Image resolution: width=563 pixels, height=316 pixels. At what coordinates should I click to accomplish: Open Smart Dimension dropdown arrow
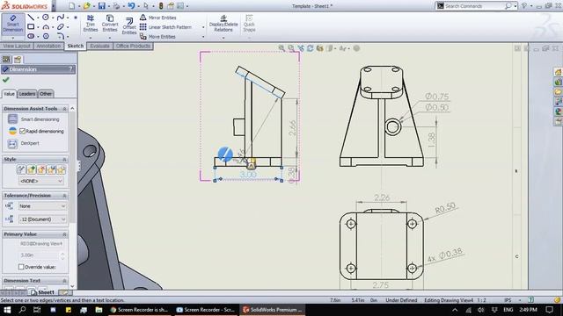point(13,38)
